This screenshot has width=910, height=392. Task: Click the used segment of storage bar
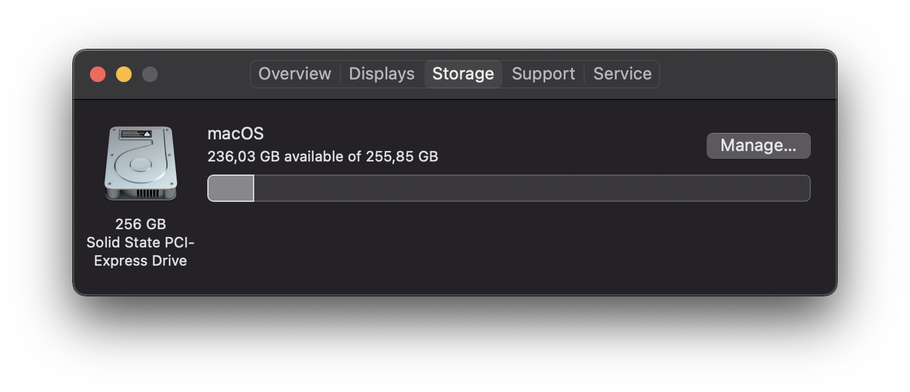(231, 188)
